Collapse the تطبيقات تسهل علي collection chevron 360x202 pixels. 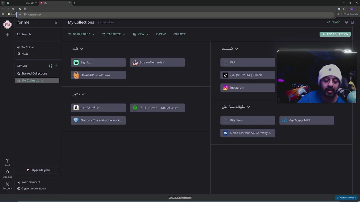tap(248, 107)
